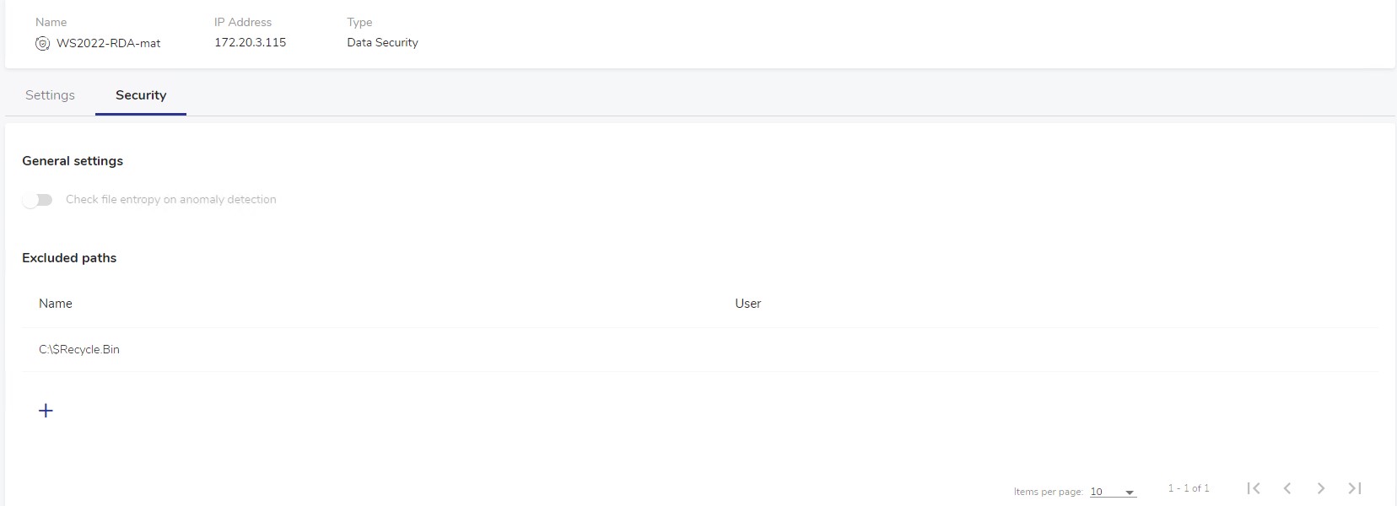Click the WS2022-RDA-mat device name
Image resolution: width=1397 pixels, height=506 pixels.
[x=108, y=44]
